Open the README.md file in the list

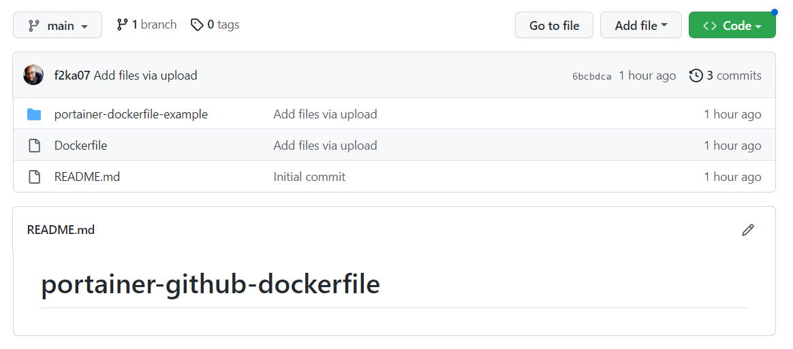pyautogui.click(x=87, y=177)
